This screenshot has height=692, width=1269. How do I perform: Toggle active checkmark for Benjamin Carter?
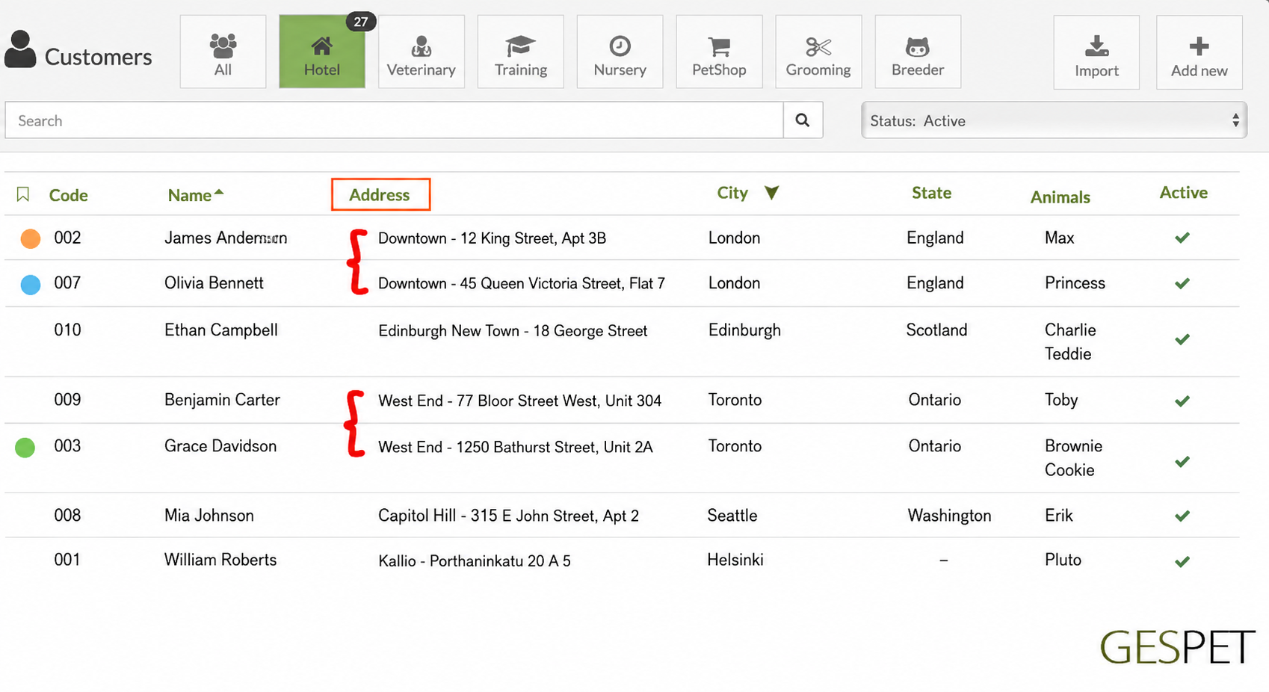tap(1182, 401)
